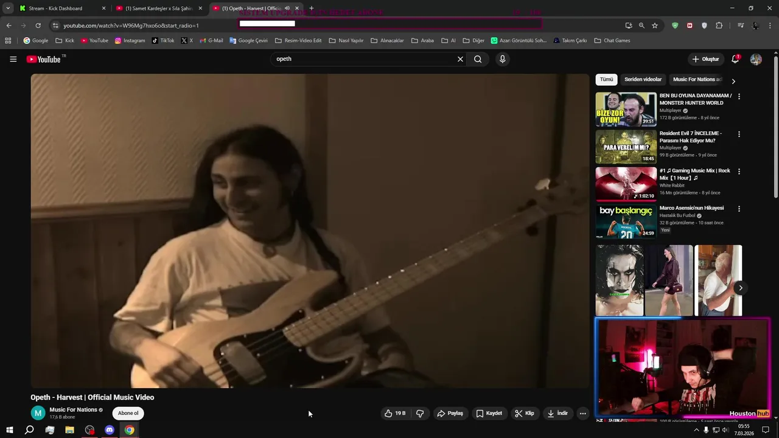Open the system volume control
779x438 pixels.
click(725, 430)
